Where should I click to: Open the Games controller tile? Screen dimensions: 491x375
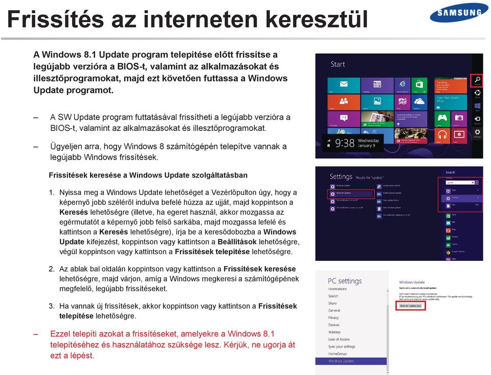[442, 119]
